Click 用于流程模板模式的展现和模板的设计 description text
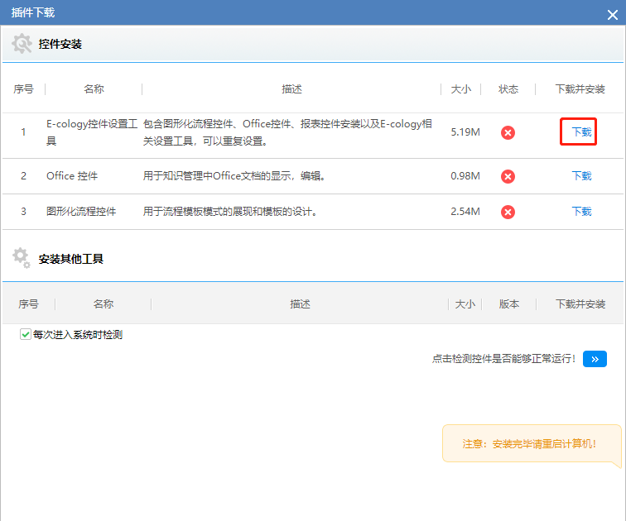626x521 pixels. pos(230,211)
